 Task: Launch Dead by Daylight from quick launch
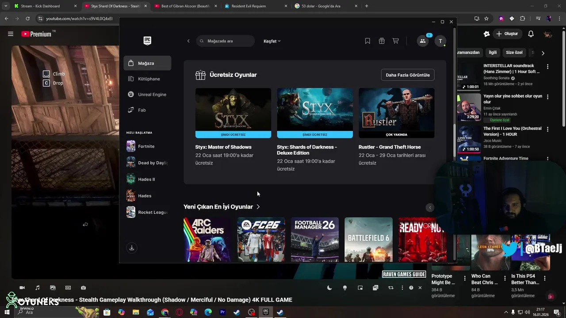[x=147, y=163]
